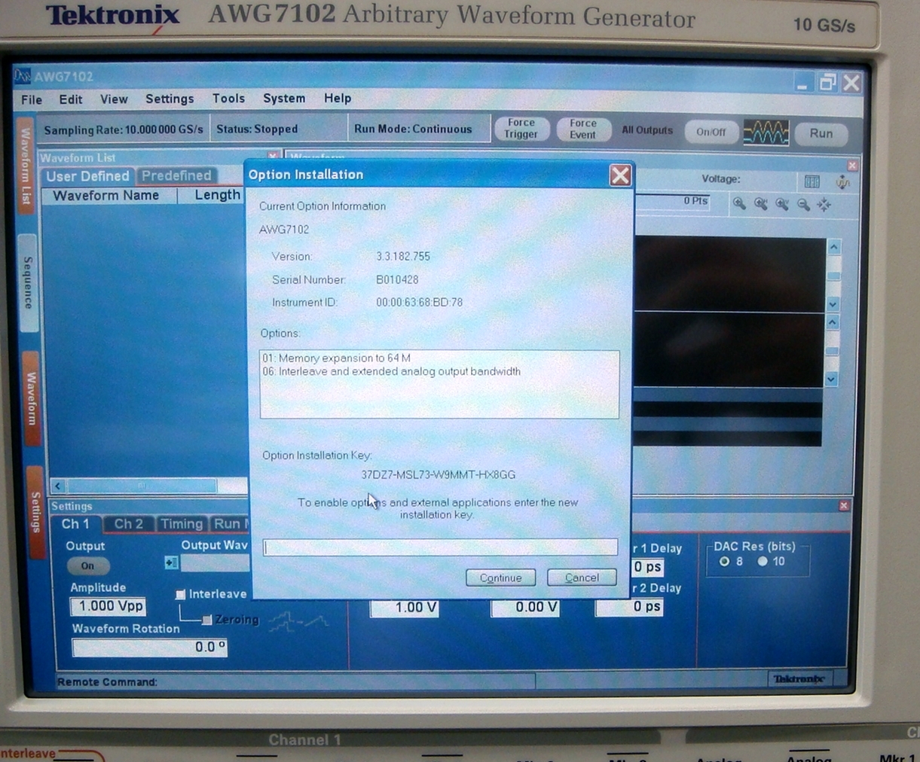Image resolution: width=920 pixels, height=762 pixels.
Task: Click the vertical zoom in magnifier (V)
Action: coord(782,204)
